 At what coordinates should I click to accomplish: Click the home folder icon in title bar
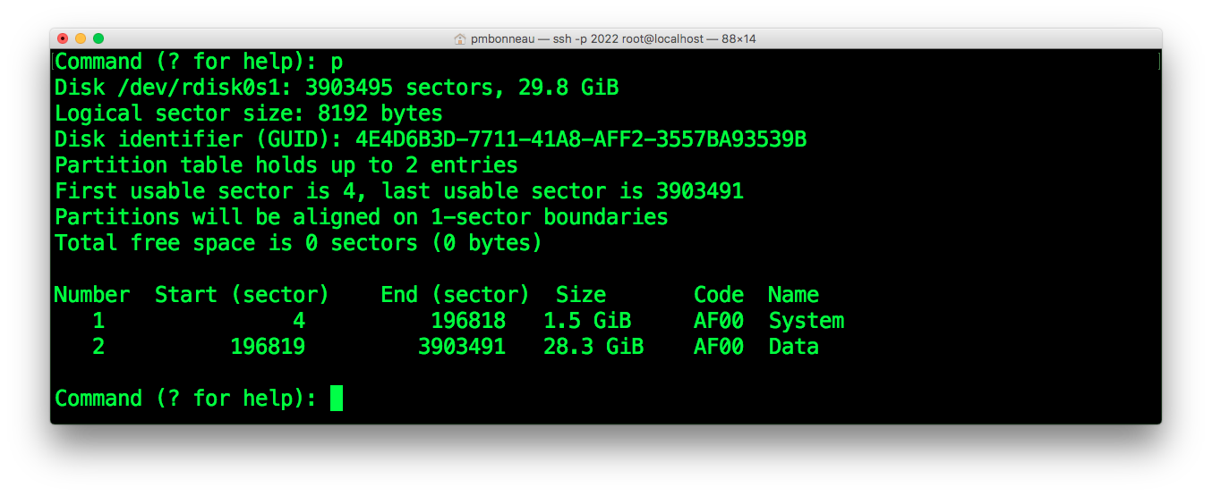tap(460, 39)
